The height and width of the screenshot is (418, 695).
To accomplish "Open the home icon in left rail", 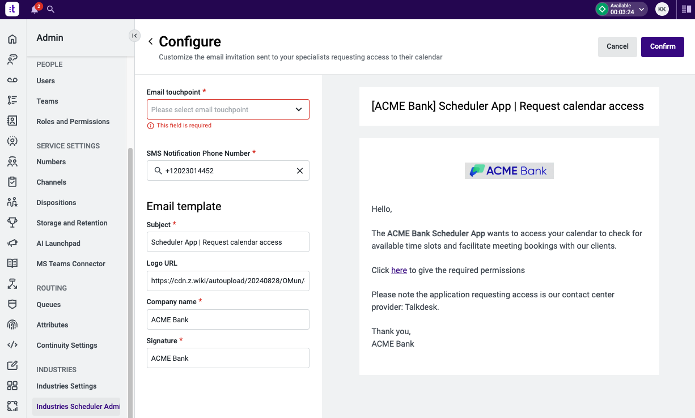I will point(12,39).
